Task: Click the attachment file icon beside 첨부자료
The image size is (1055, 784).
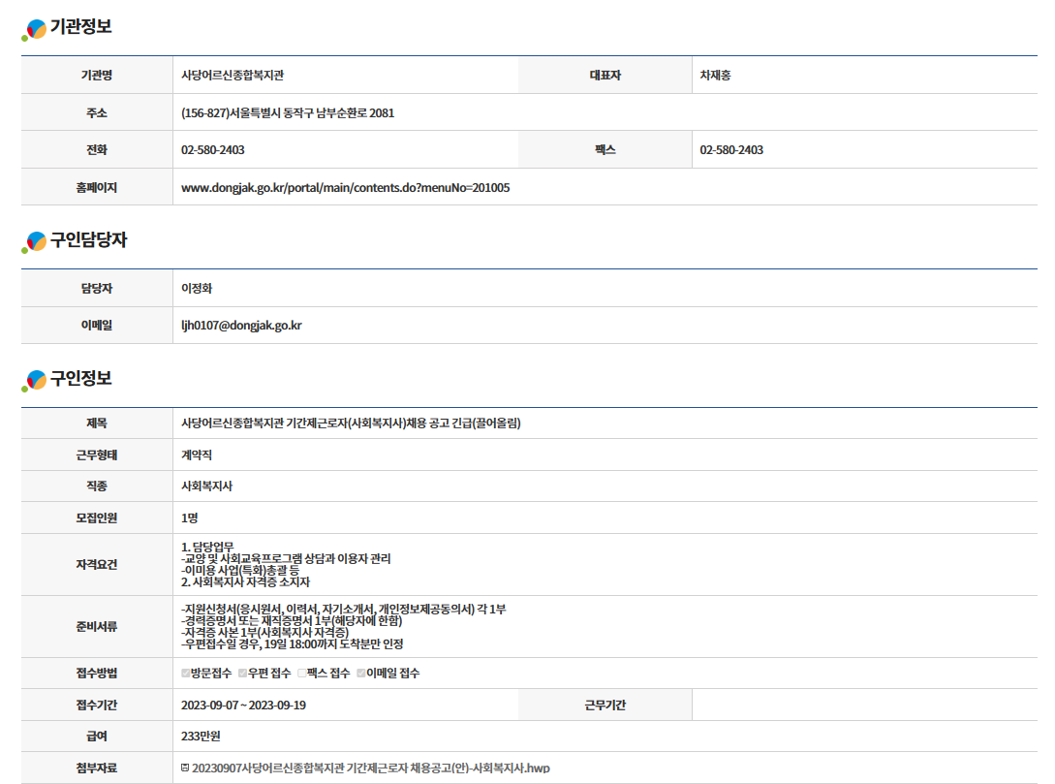Action: pos(185,768)
